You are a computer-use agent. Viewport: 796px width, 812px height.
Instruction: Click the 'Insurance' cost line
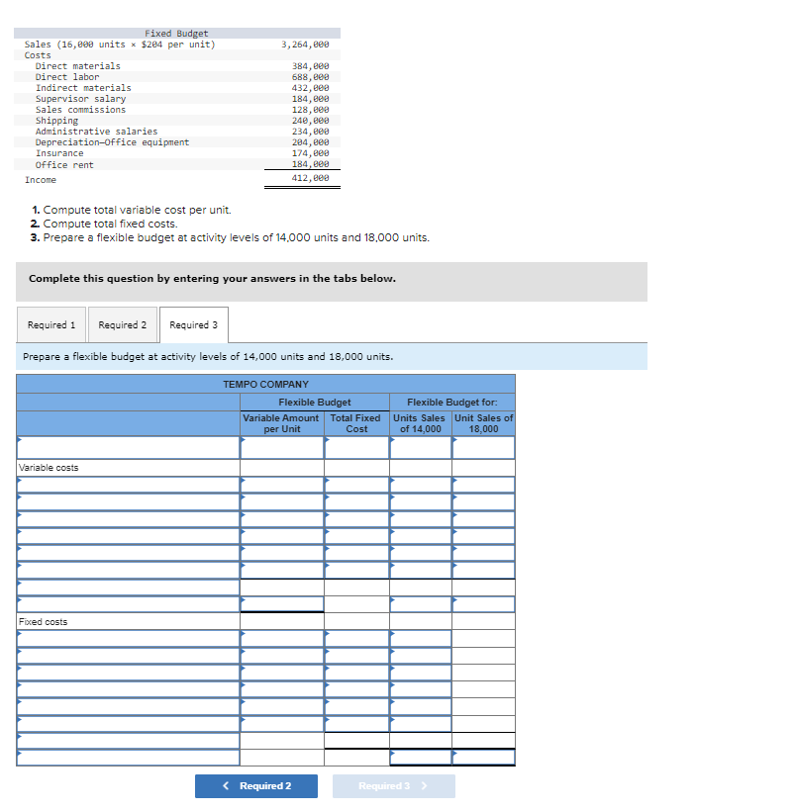pos(59,152)
